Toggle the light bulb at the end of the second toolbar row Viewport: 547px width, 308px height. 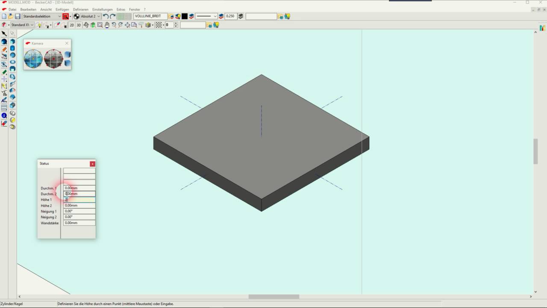[216, 25]
